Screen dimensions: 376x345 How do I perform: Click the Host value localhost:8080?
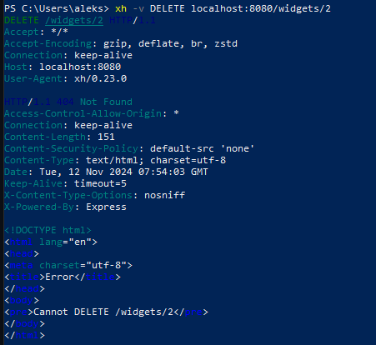(80, 67)
